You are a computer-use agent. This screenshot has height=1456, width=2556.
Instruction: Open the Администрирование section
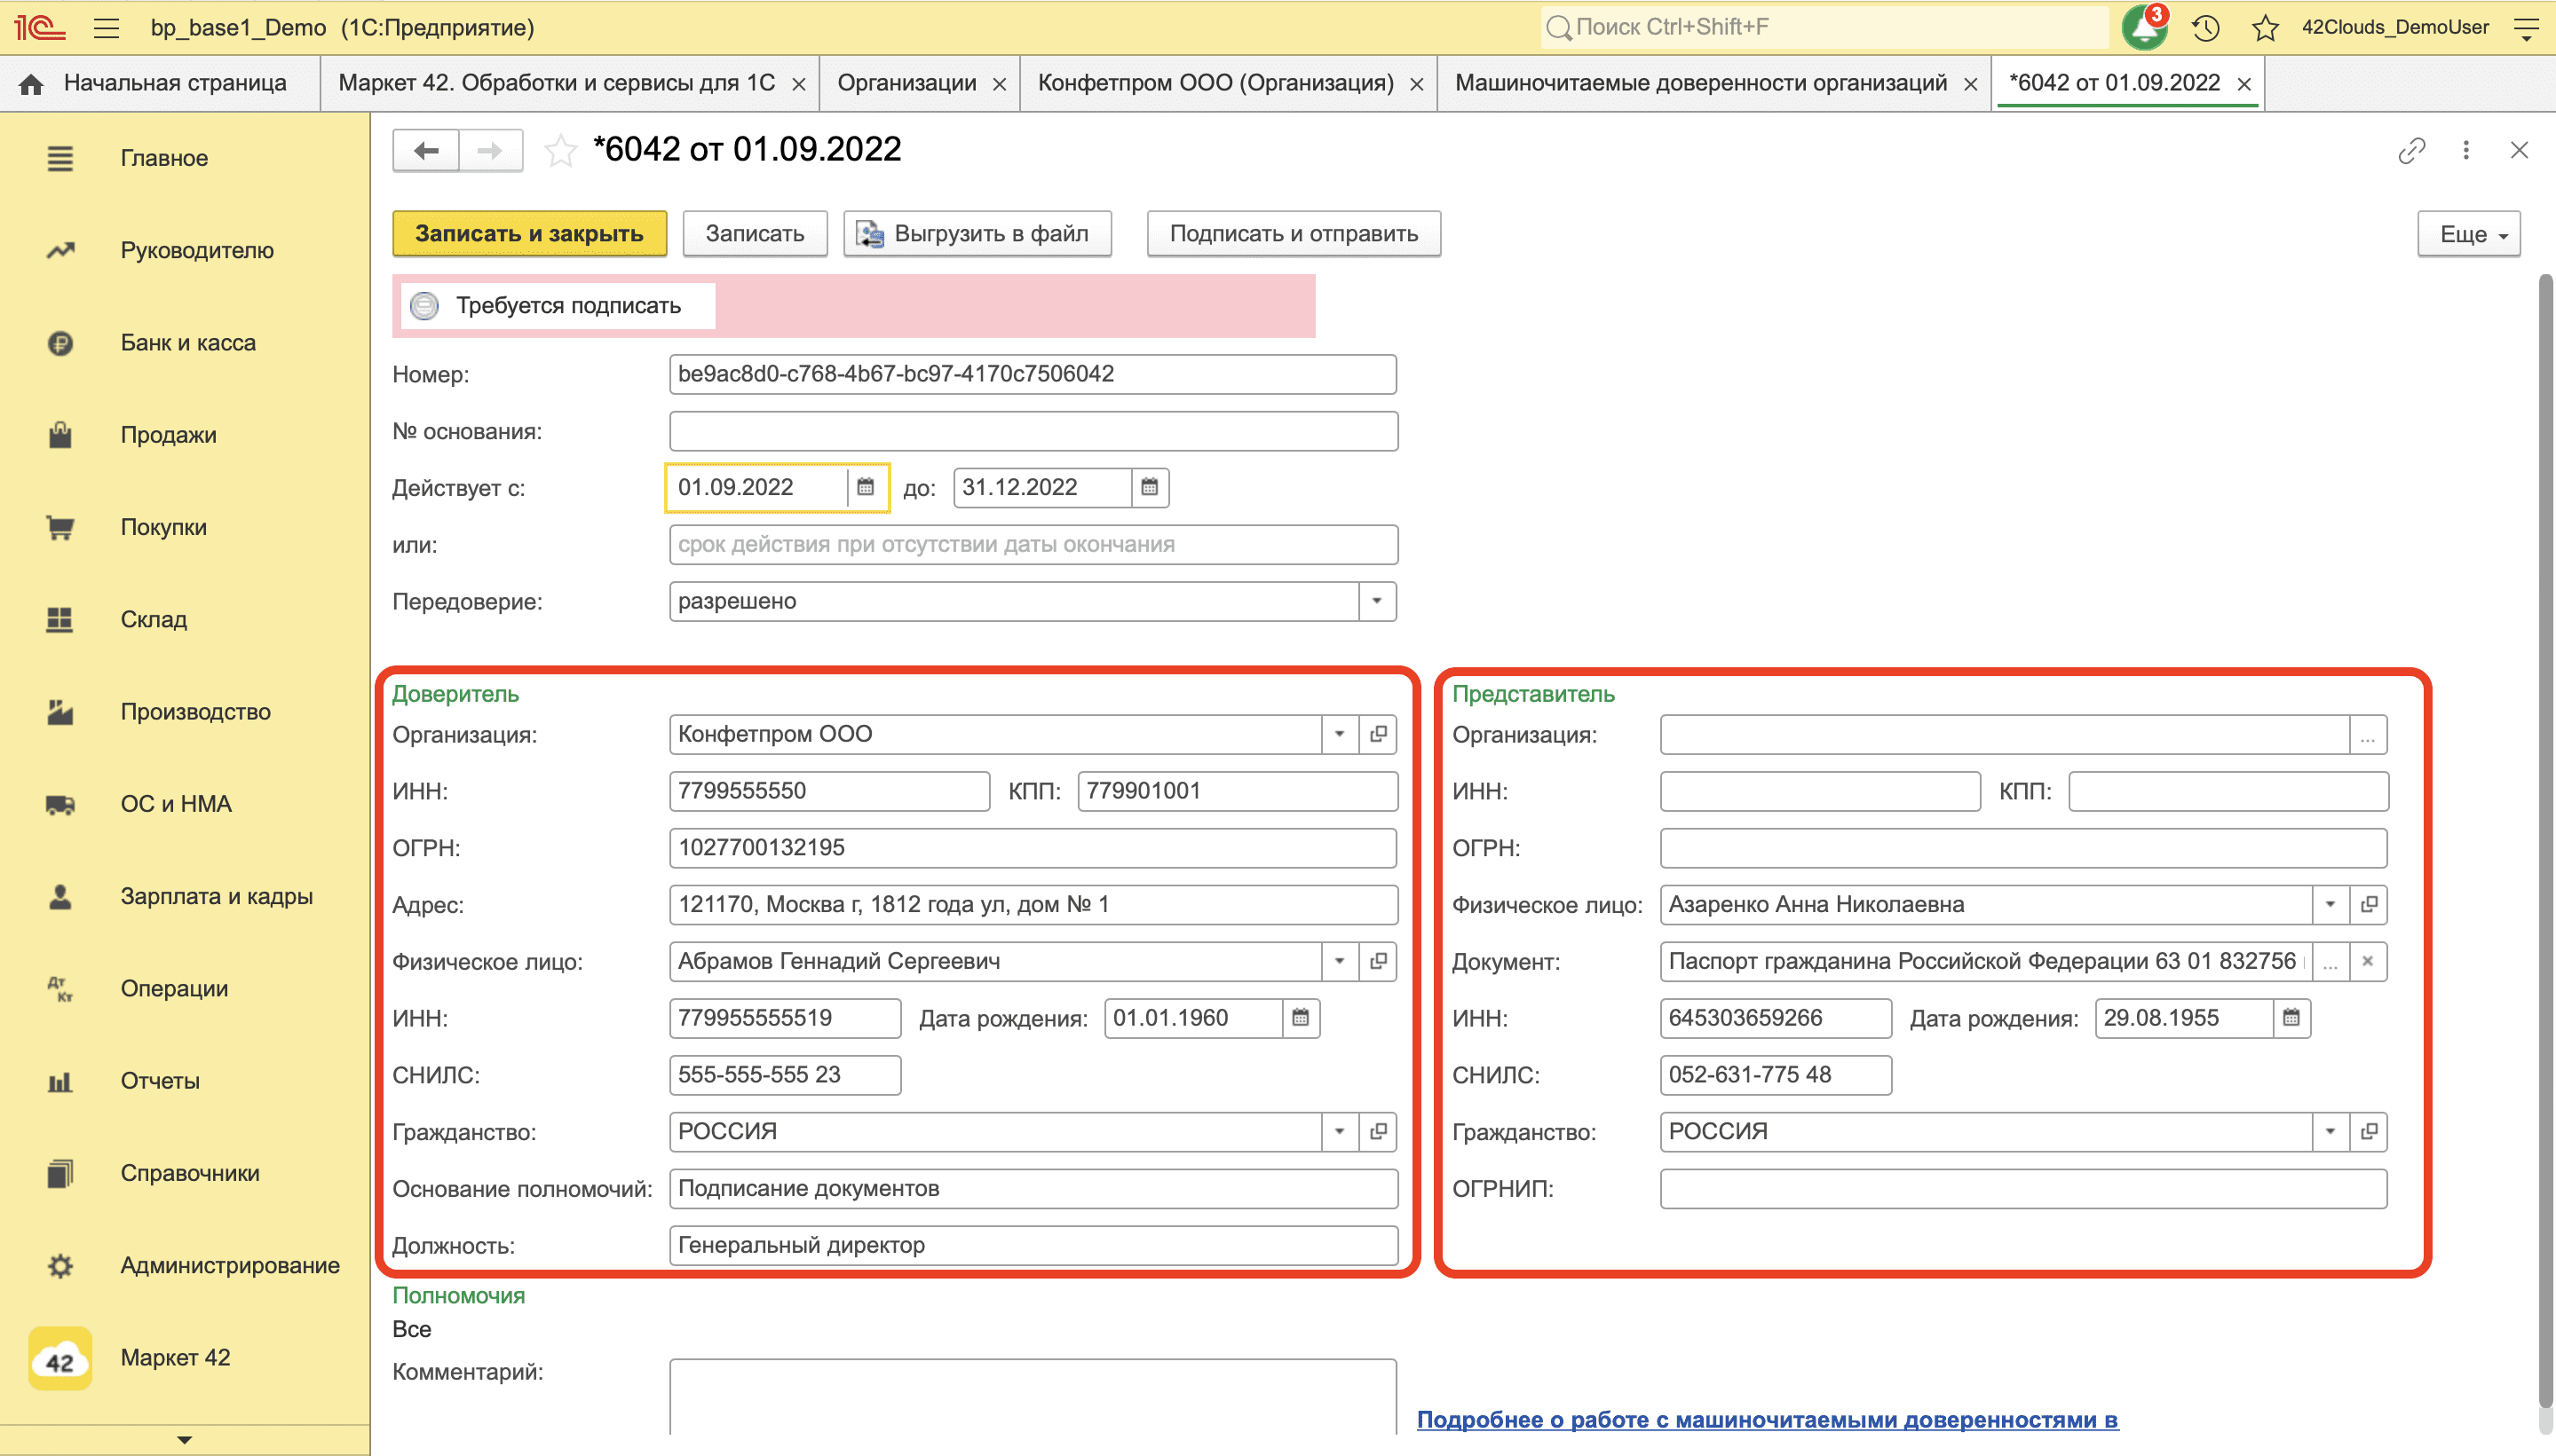point(185,1265)
